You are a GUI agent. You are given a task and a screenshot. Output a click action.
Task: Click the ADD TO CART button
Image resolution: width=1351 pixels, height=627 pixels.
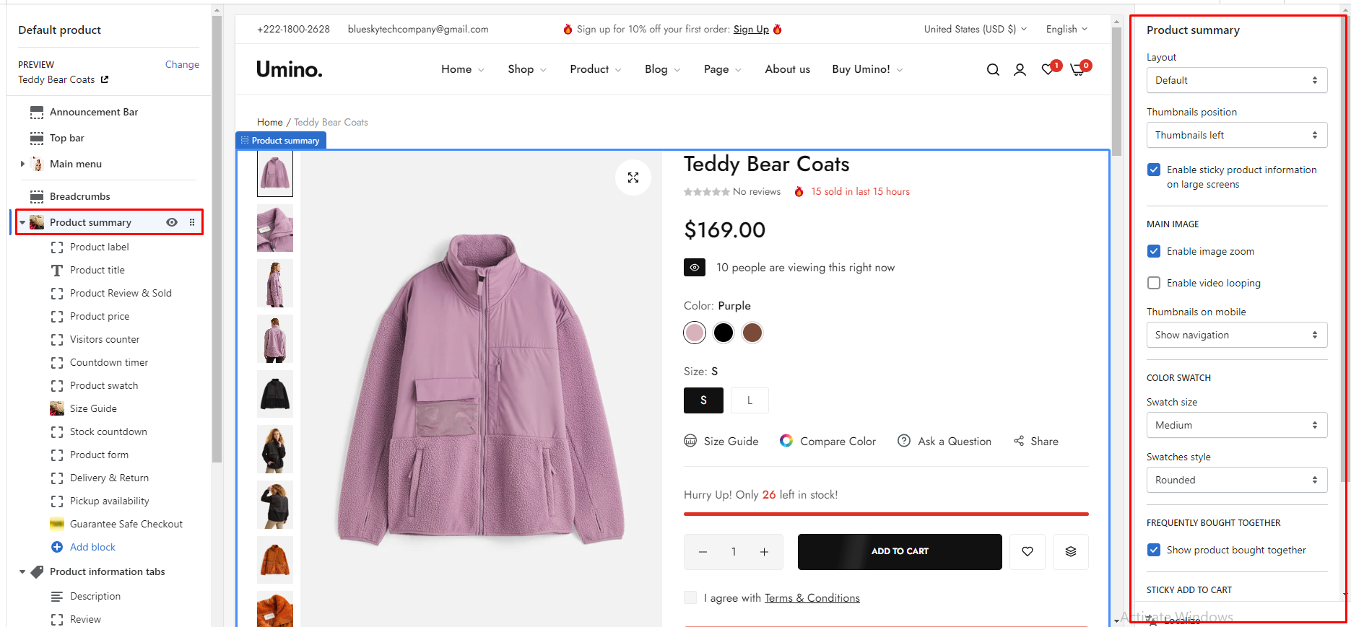900,551
